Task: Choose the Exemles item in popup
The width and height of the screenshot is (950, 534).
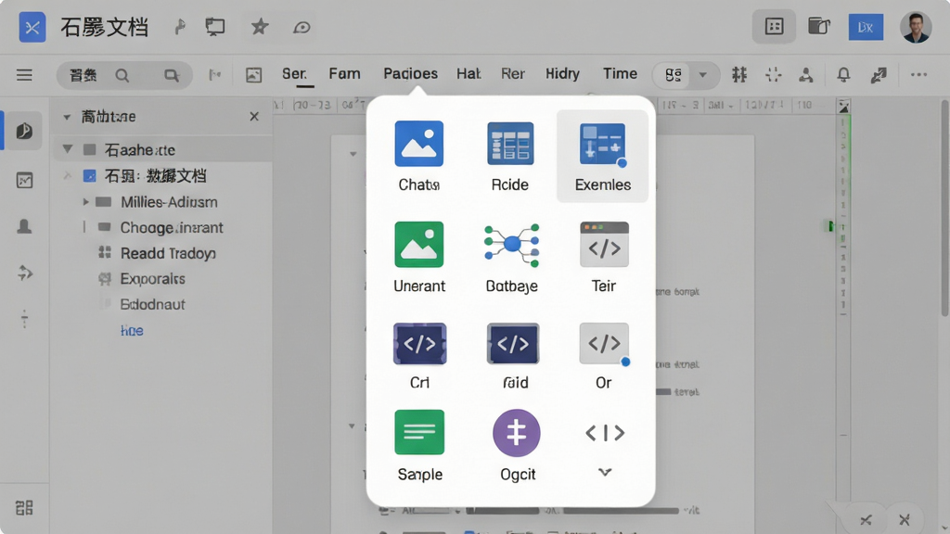Action: point(602,156)
